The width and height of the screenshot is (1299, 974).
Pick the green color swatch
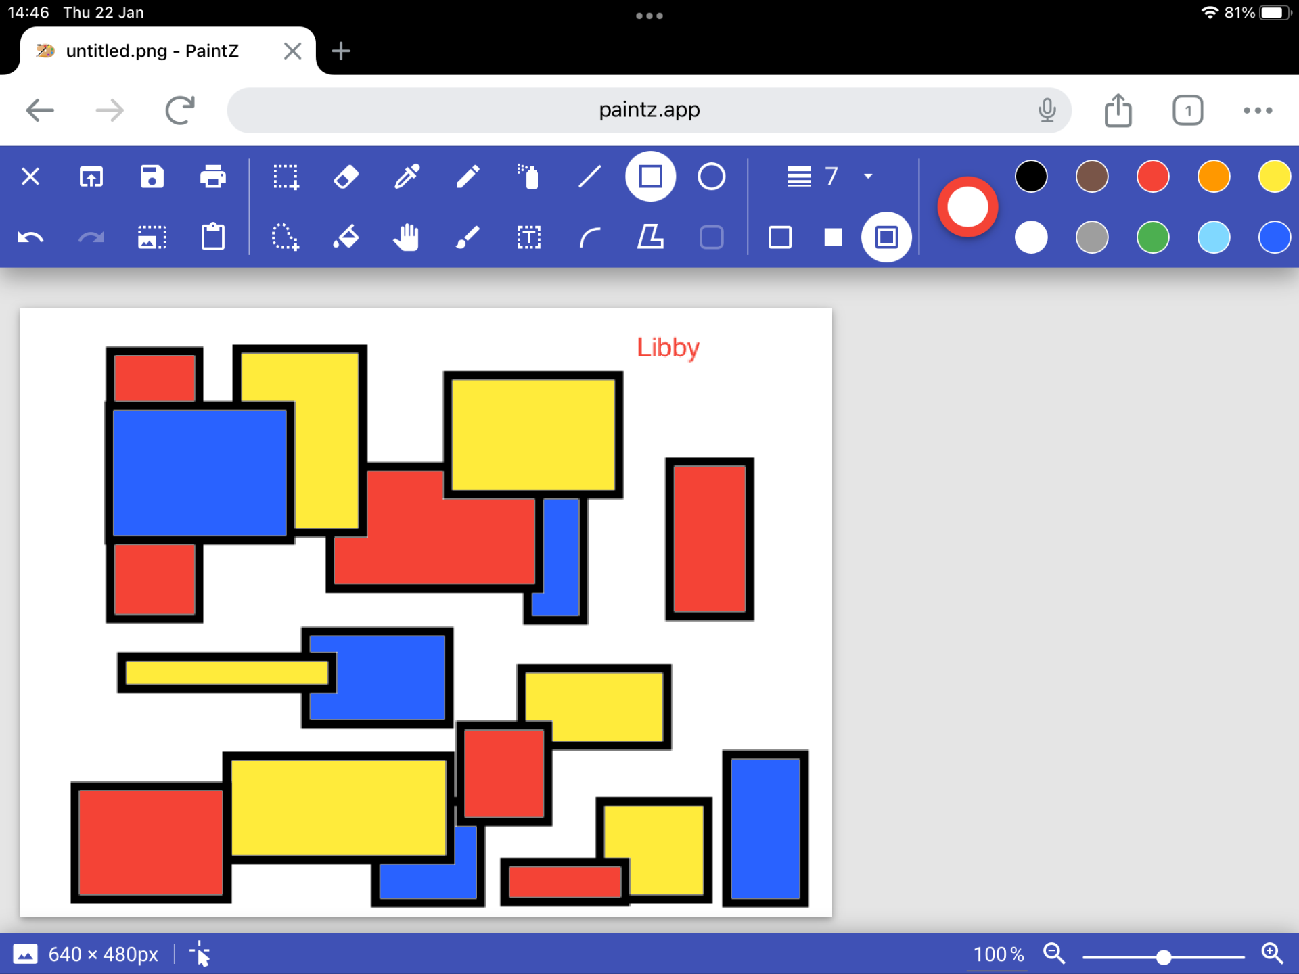point(1152,237)
